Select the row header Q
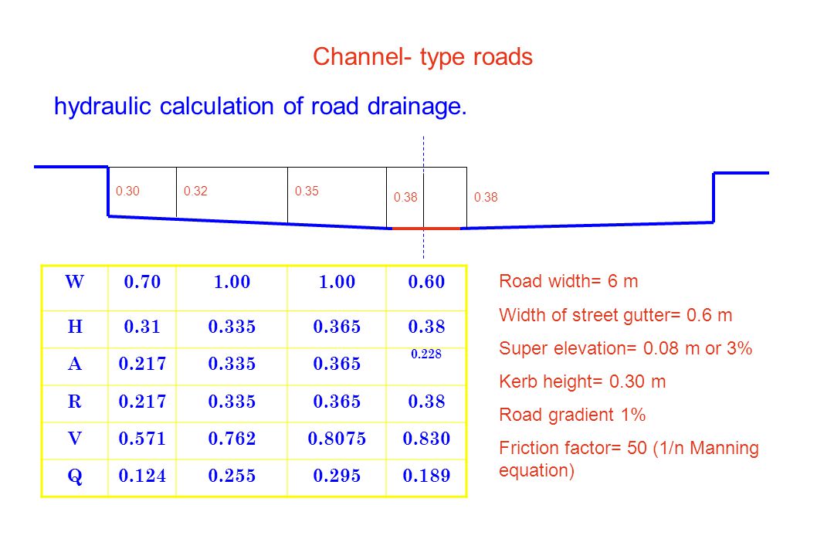 point(75,476)
